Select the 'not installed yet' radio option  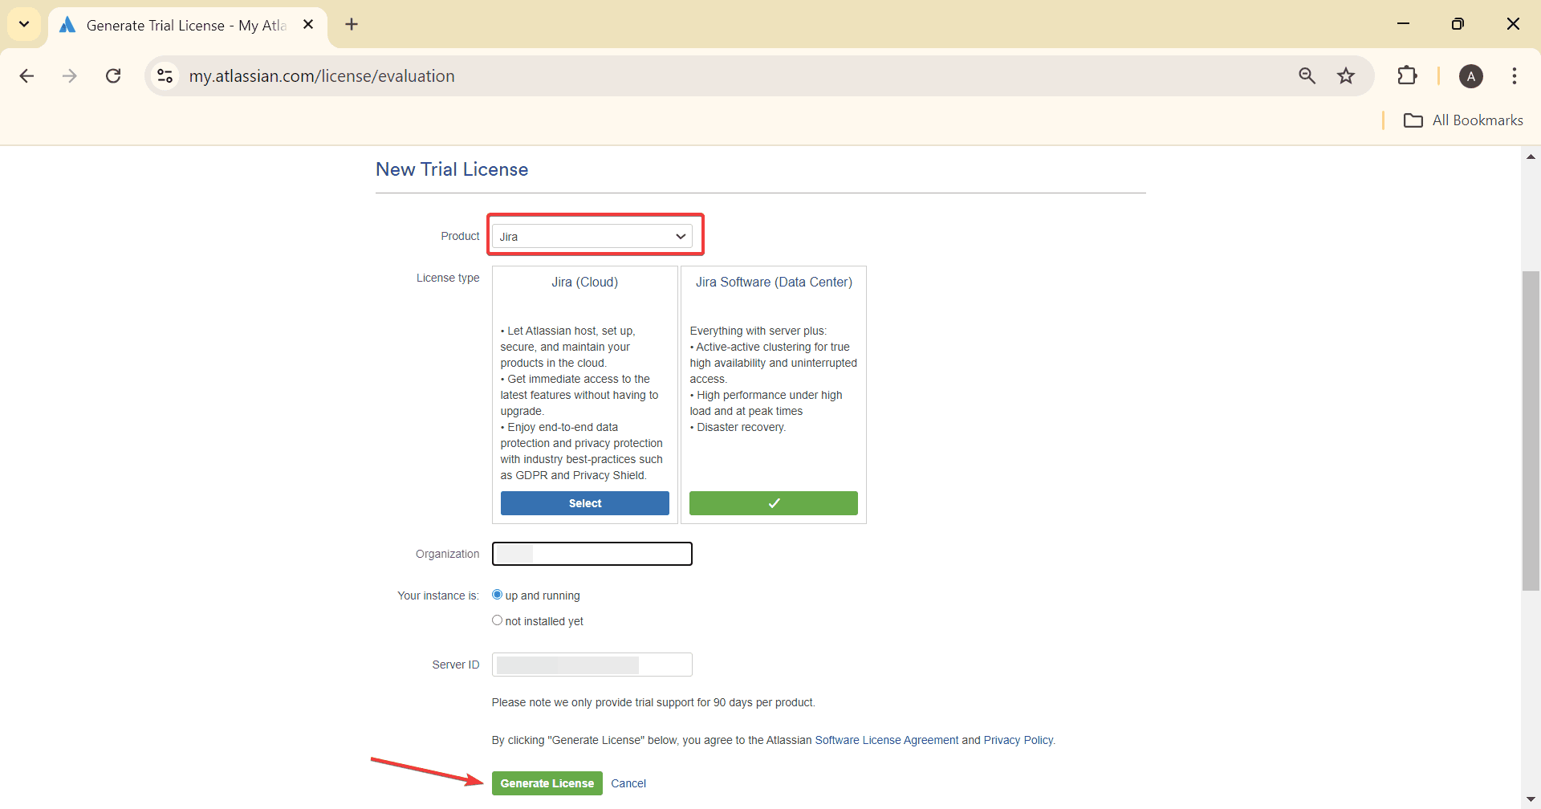(497, 620)
